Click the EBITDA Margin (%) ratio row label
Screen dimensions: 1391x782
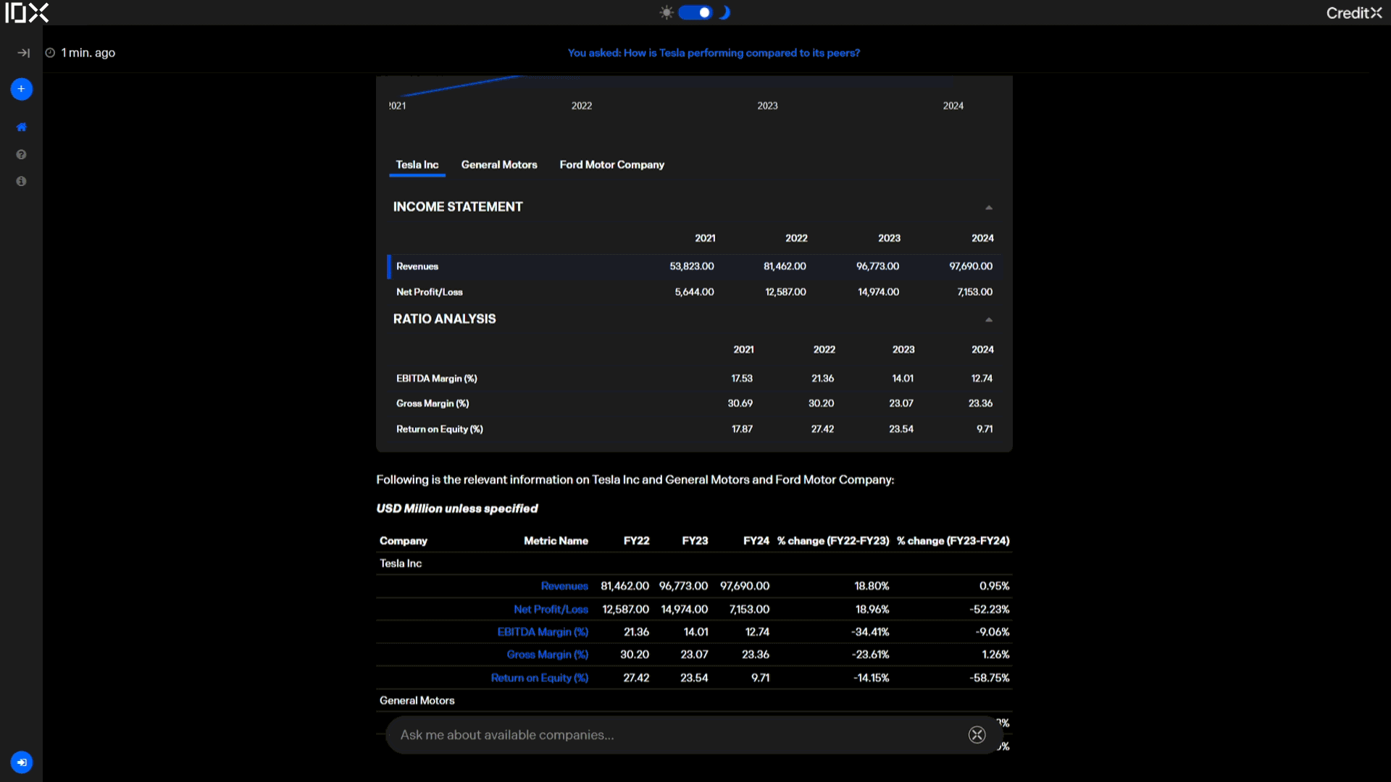436,379
